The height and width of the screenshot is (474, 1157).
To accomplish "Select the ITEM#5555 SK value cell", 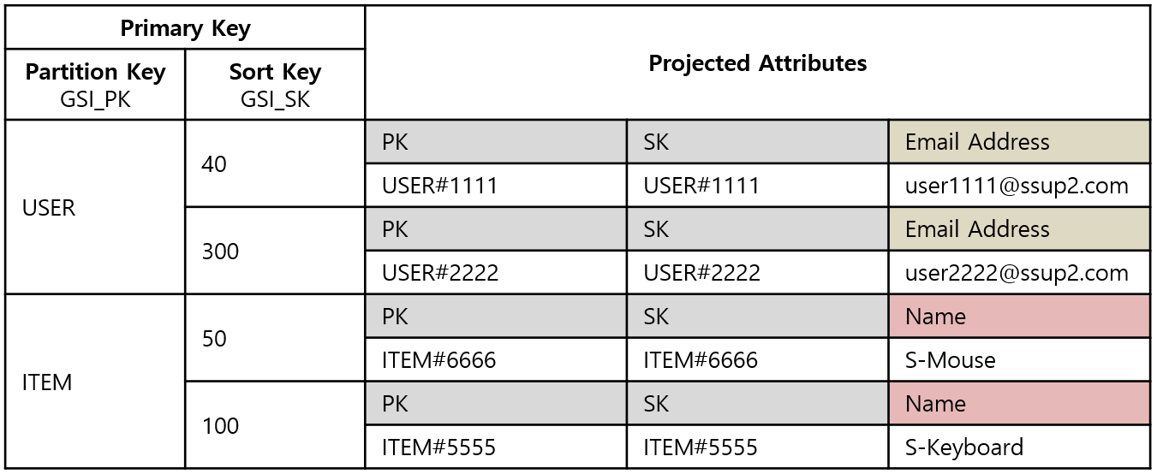I will pos(758,447).
